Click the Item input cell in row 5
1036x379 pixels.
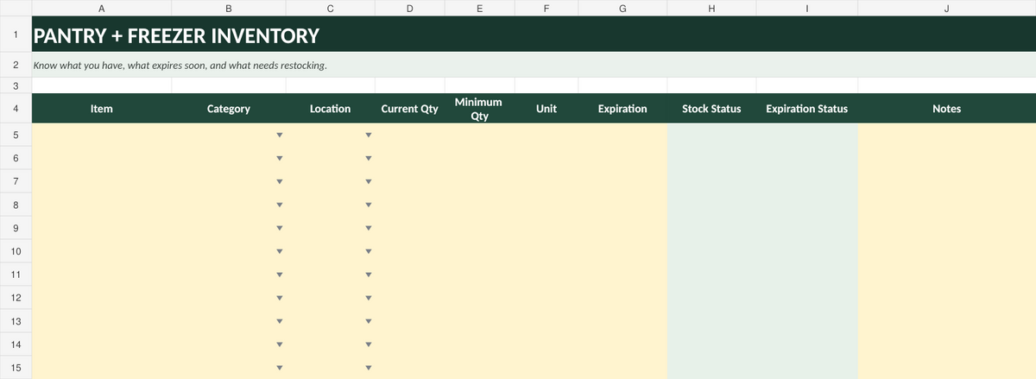tap(101, 136)
